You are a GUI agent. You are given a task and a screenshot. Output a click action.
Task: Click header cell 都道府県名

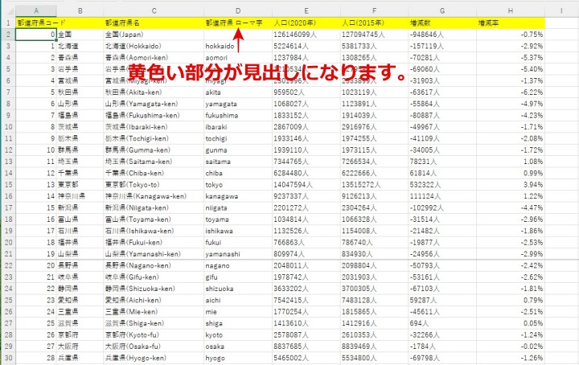coord(154,23)
